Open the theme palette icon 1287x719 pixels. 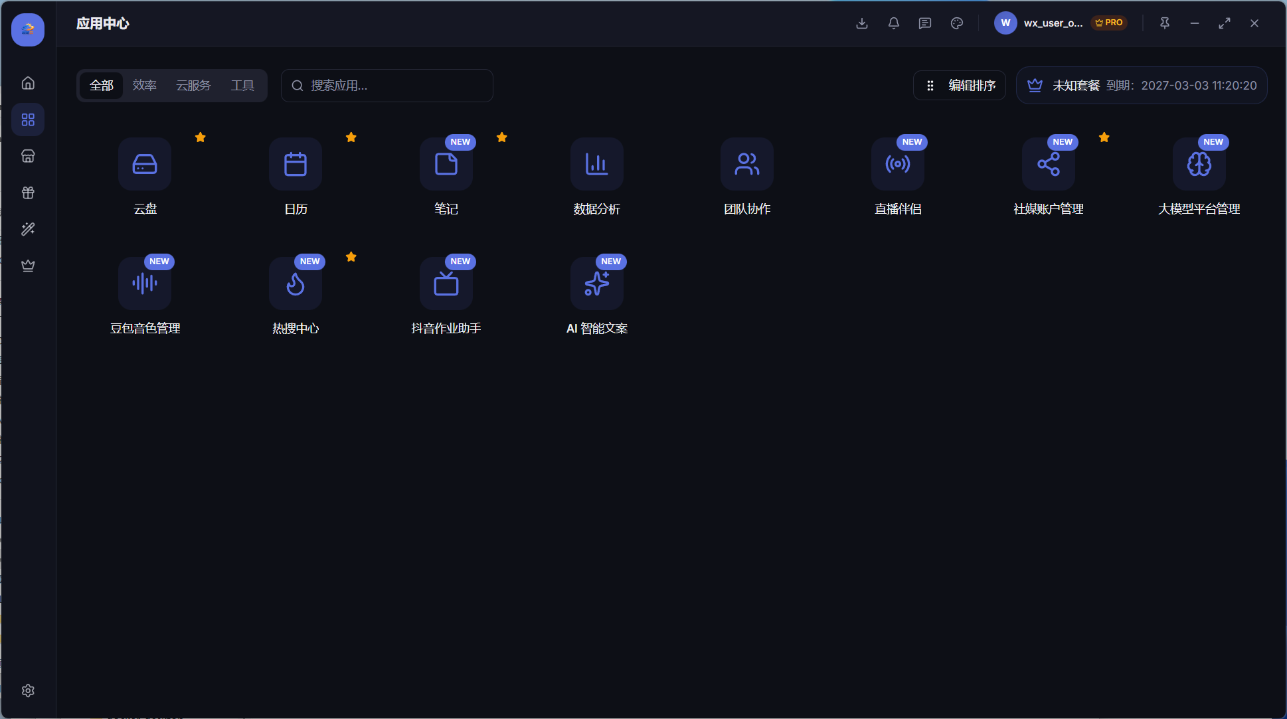click(957, 23)
